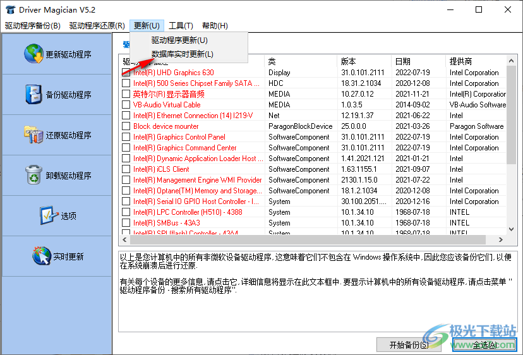This screenshot has height=355, width=523.
Task: Click the uninstall drivers recycle bin icon
Action: (33, 175)
